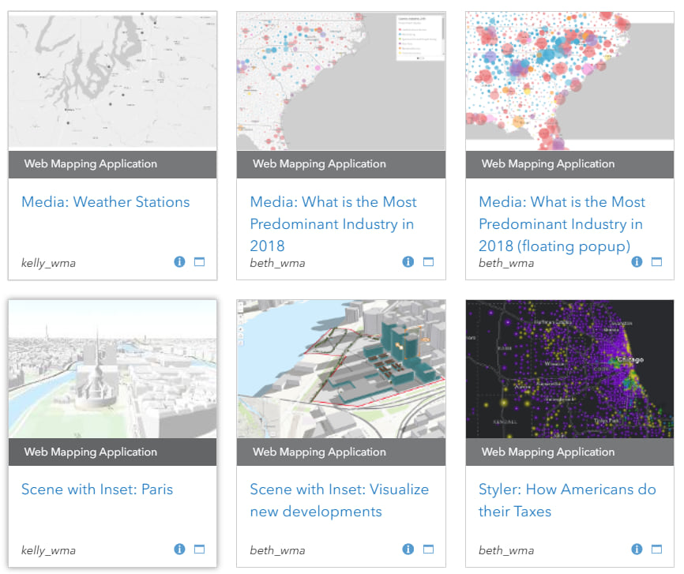Click beth_wma owner on Visualize new developments card
This screenshot has width=684, height=574.
tap(277, 550)
